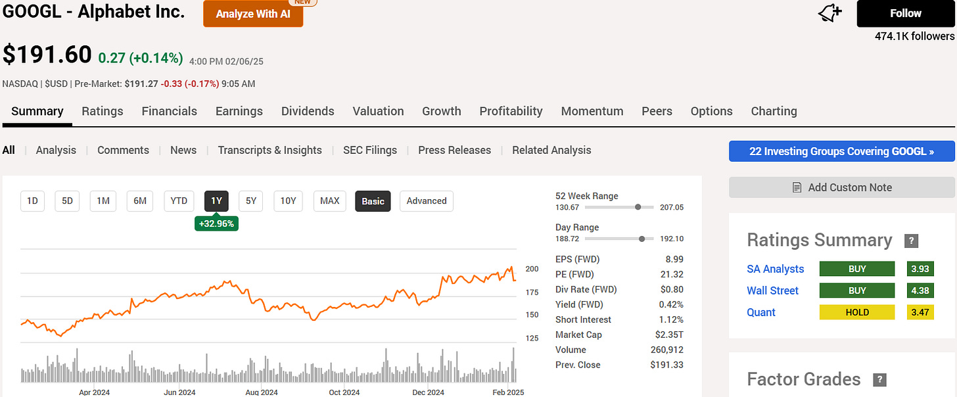Set chart range to 5D

point(67,201)
